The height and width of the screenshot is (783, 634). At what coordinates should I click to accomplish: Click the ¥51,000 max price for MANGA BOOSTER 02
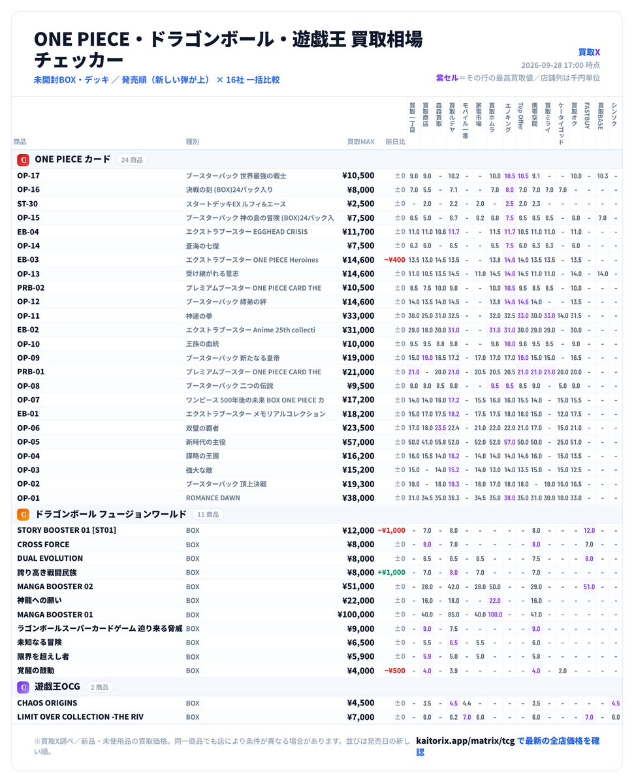pos(358,586)
